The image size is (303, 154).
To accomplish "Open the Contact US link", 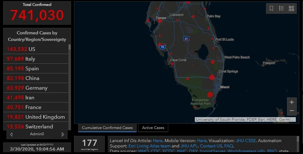I will (211, 146).
